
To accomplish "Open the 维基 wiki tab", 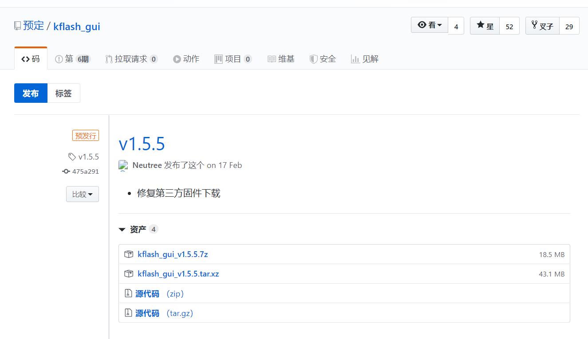I will pos(281,59).
